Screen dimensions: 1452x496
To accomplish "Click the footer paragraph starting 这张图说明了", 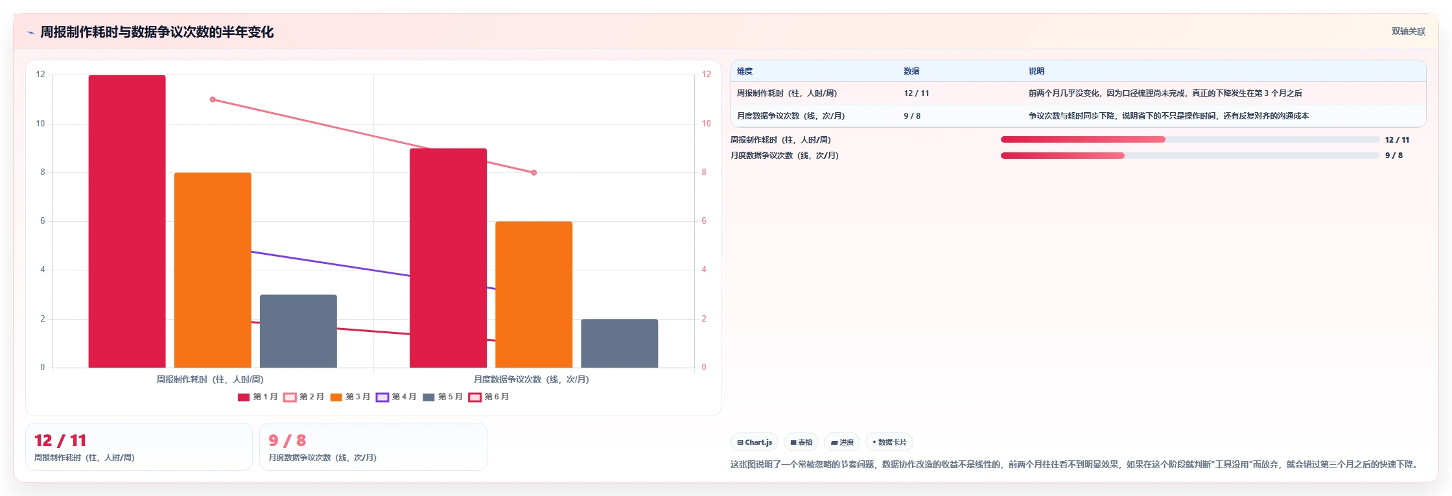I will (x=1075, y=464).
